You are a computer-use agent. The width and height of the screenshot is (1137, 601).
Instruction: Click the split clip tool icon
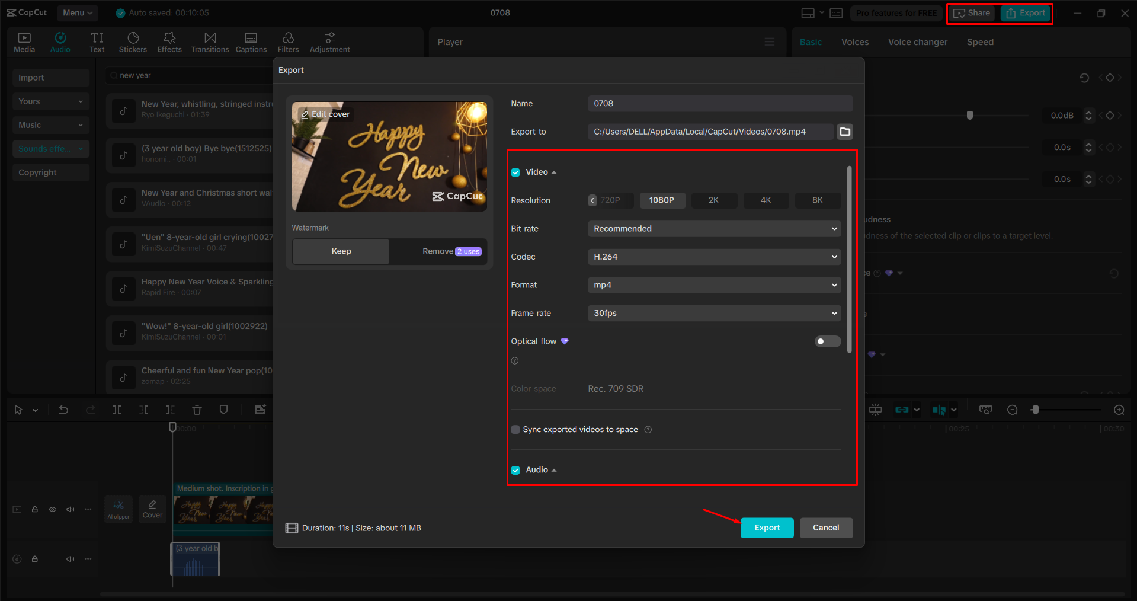click(117, 410)
